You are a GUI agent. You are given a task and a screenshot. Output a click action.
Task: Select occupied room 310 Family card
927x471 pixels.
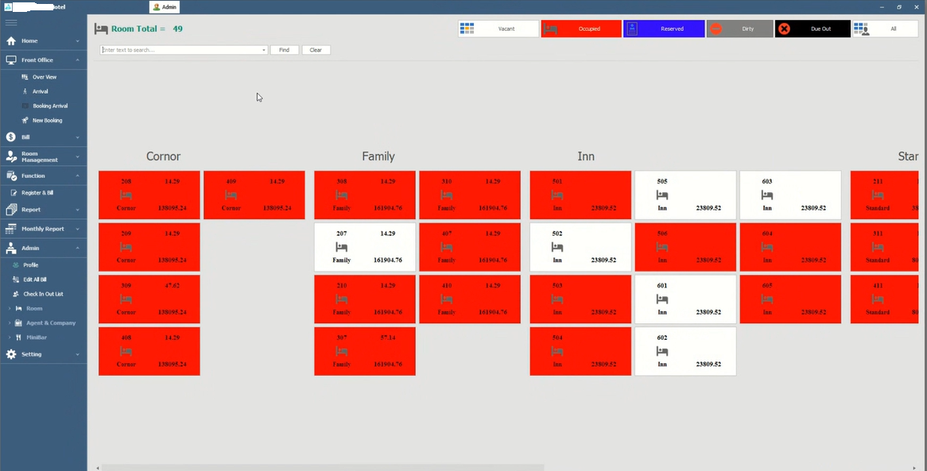(x=470, y=195)
